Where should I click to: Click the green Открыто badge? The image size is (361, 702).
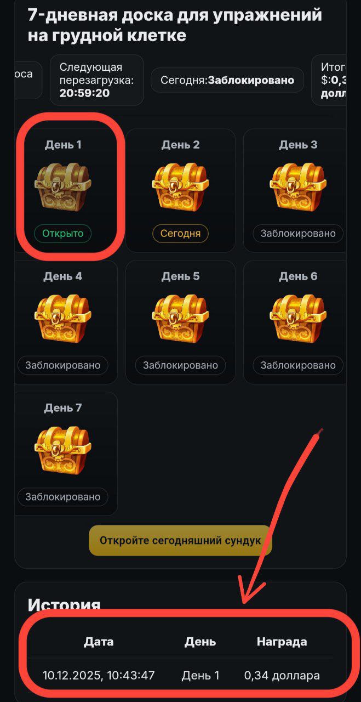tap(62, 234)
